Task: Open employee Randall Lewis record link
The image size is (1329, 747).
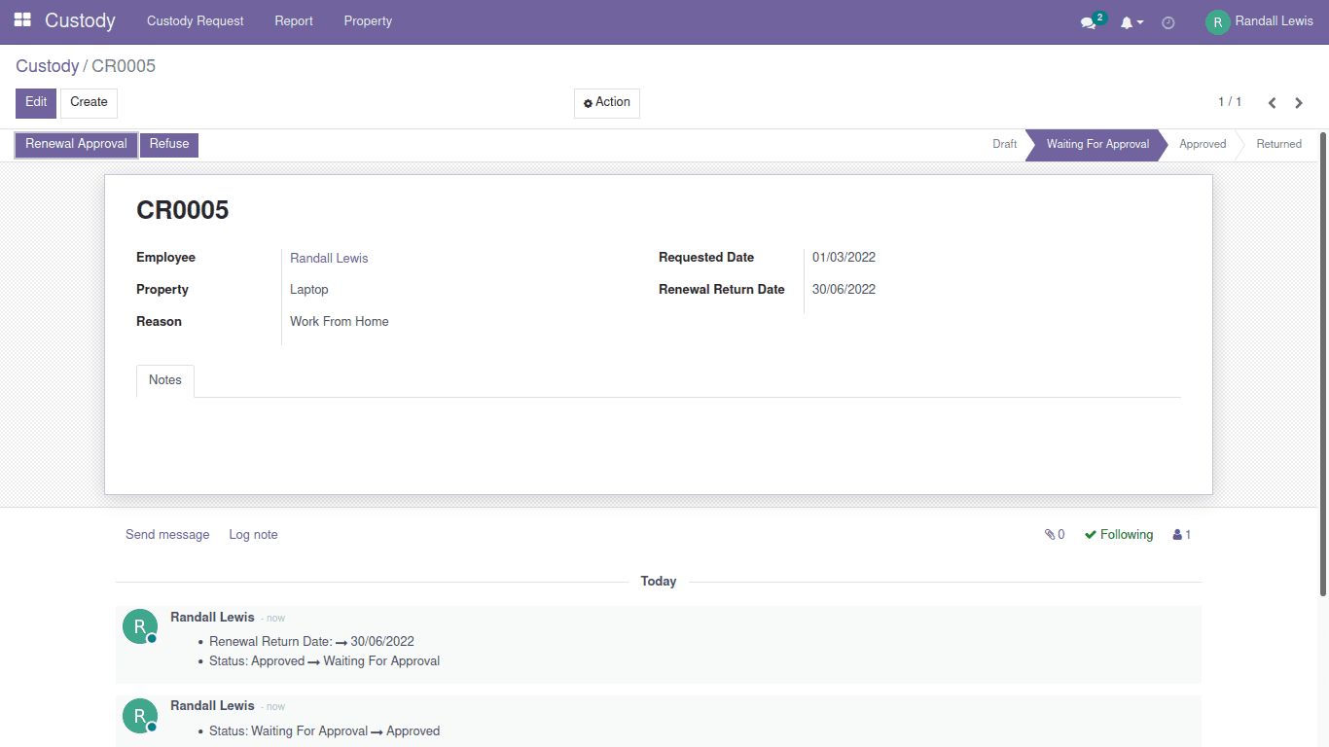Action: click(328, 258)
